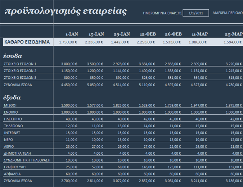Select the ΔΗΜΟΤΙΚΑ ΤΕΛΗ row label
This screenshot has height=187, width=243.
click(18, 154)
